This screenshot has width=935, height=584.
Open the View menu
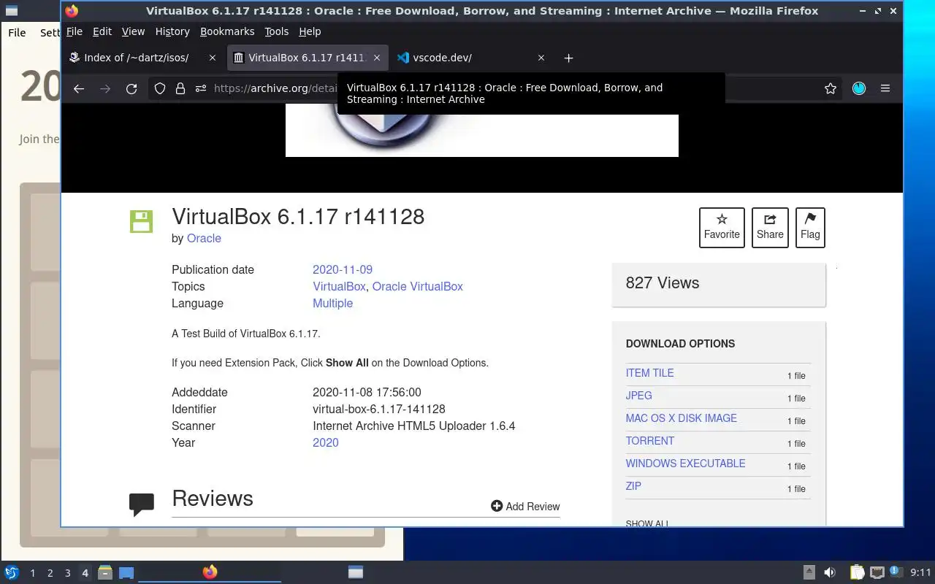tap(133, 31)
